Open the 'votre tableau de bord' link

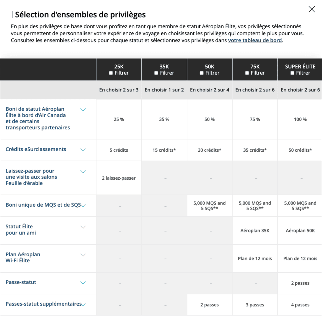(x=255, y=41)
